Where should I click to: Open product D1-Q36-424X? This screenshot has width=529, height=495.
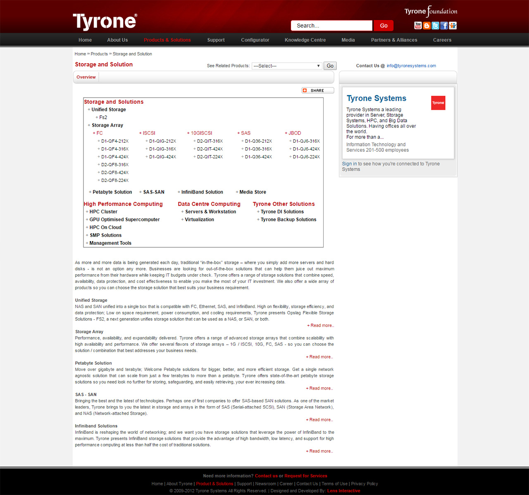[258, 157]
